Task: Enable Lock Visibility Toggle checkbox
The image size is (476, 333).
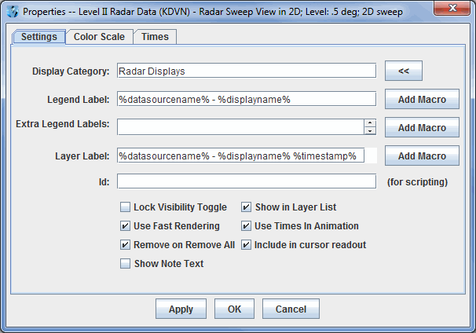Action: tap(125, 207)
